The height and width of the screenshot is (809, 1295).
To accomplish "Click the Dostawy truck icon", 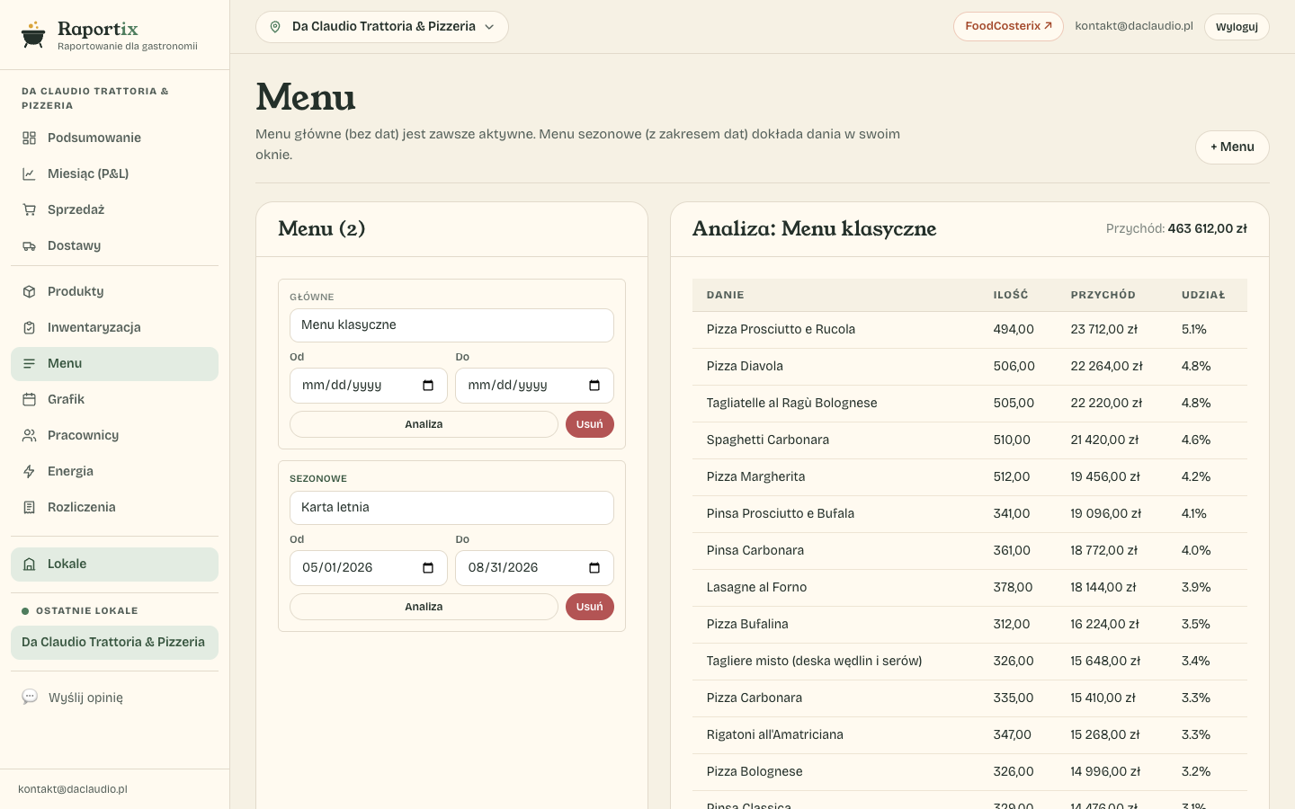I will tap(30, 245).
